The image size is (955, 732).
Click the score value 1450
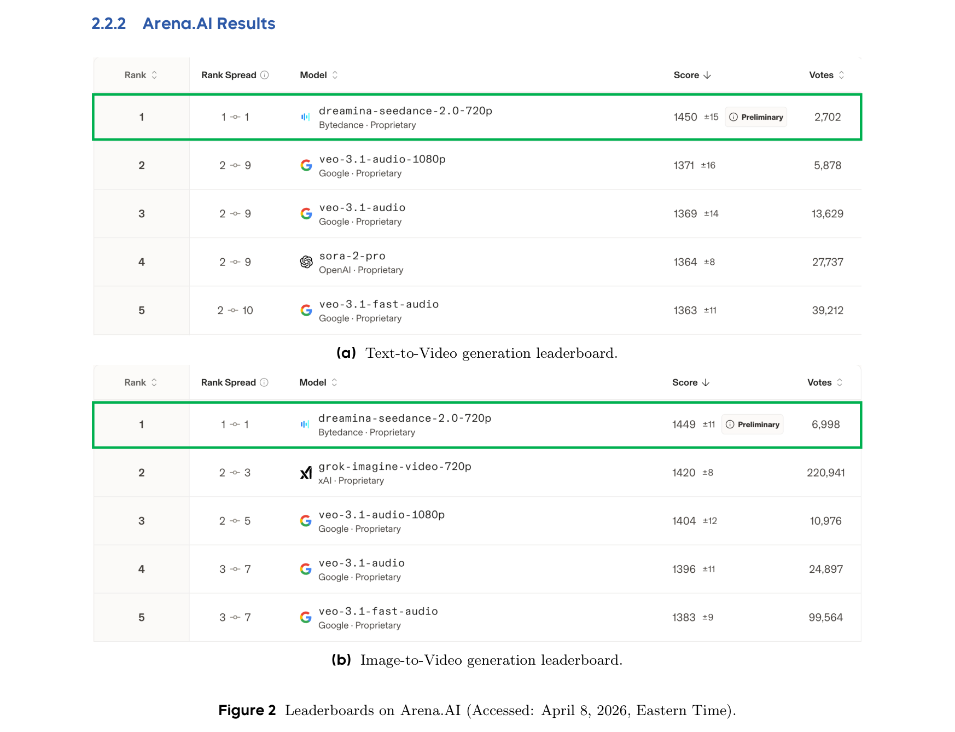pyautogui.click(x=685, y=117)
